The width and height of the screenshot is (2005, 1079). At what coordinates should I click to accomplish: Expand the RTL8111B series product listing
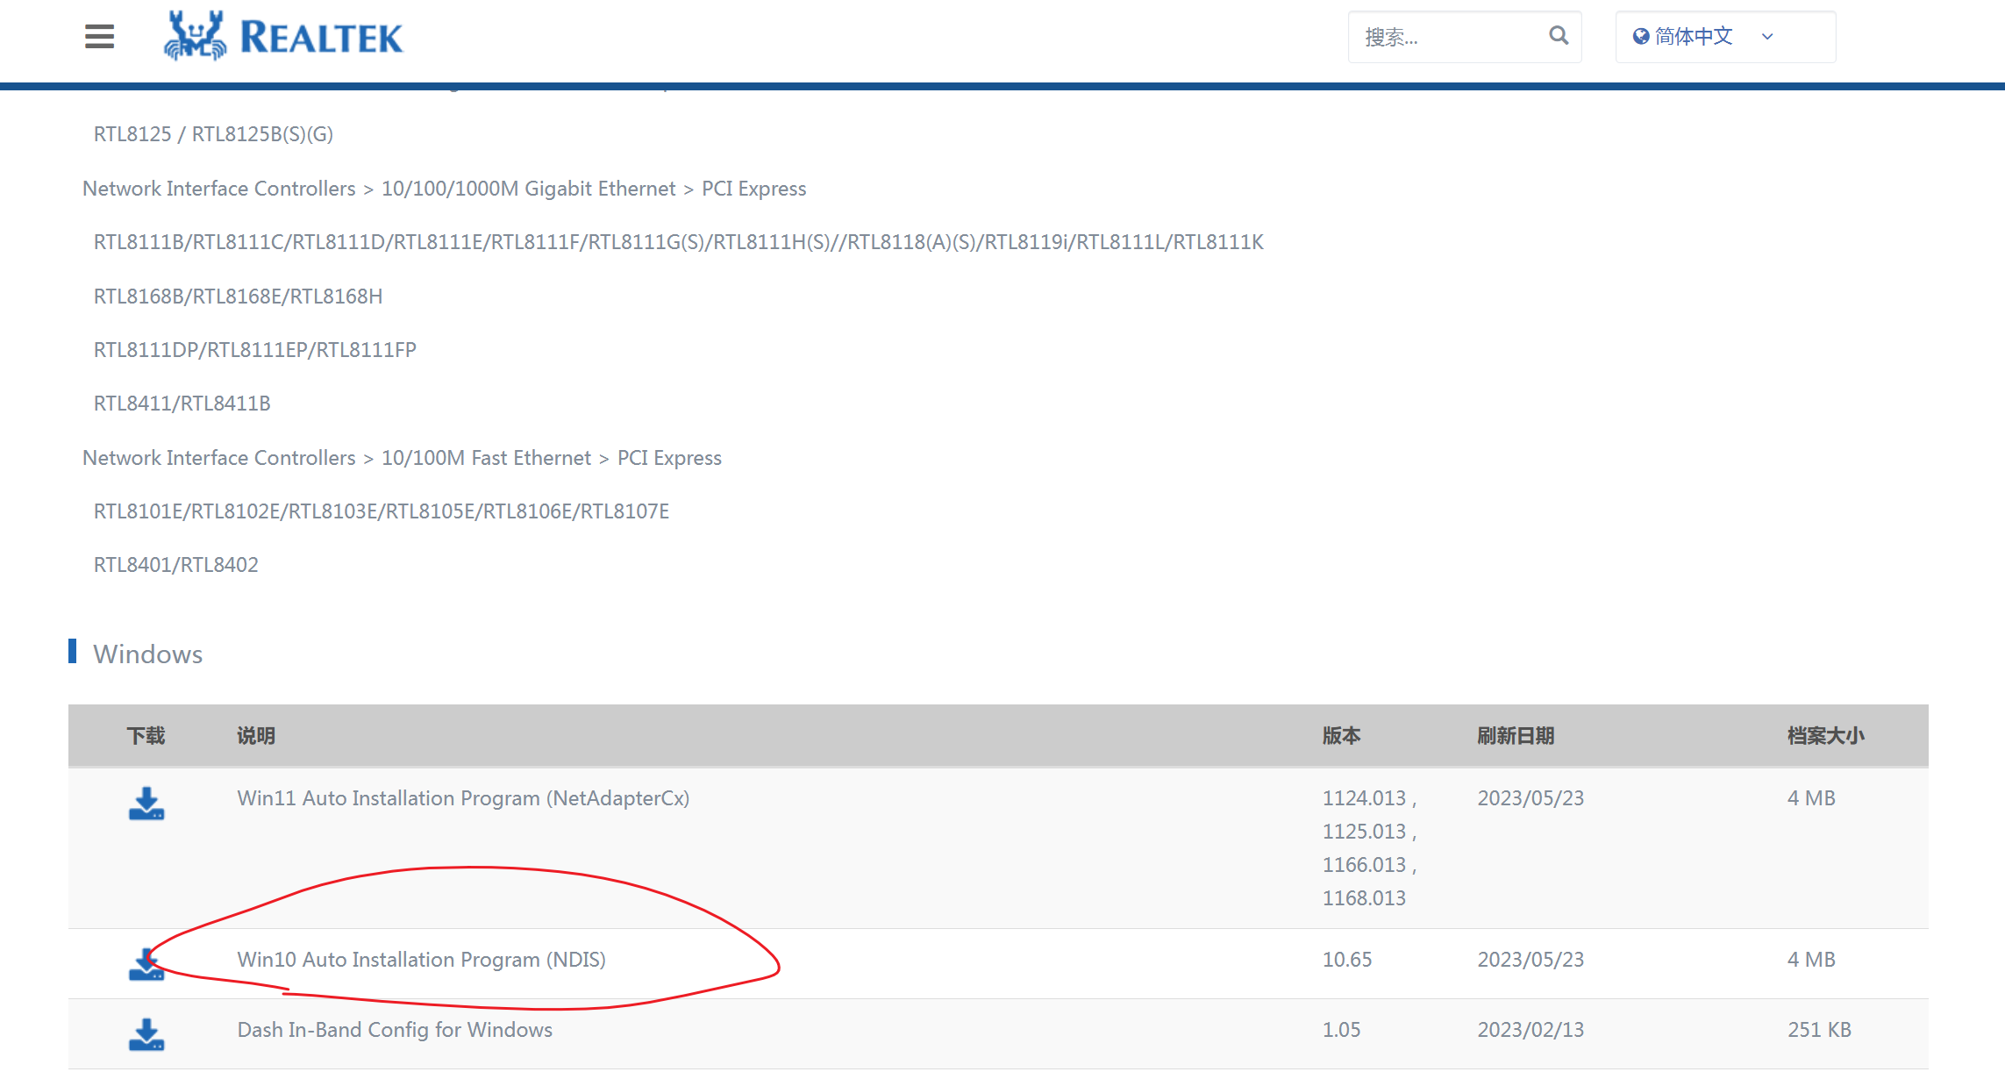677,240
